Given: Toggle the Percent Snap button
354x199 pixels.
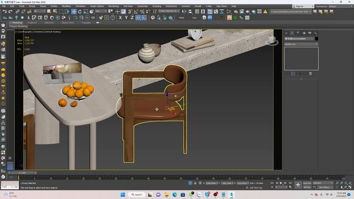Looking at the screenshot, I should (x=142, y=12).
